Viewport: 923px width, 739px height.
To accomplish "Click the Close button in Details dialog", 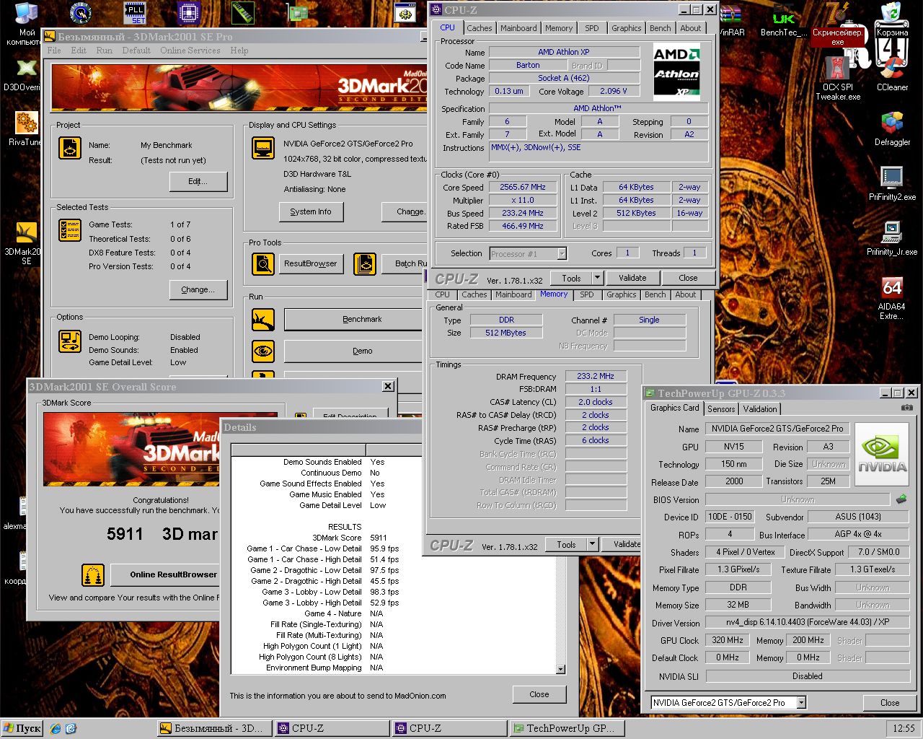I will pos(539,694).
